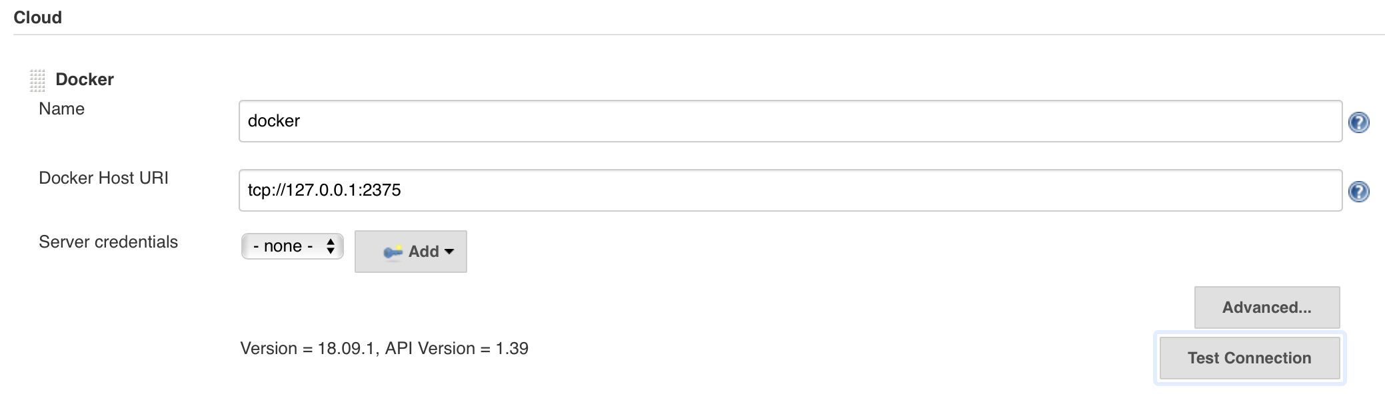Click the Docker Host URI label
1385x394 pixels.
103,178
